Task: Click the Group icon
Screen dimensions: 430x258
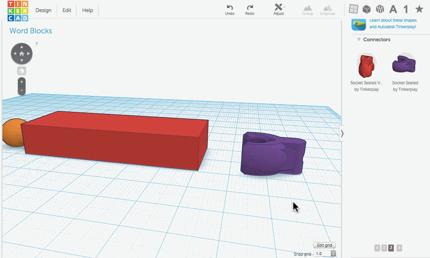Action: point(308,10)
